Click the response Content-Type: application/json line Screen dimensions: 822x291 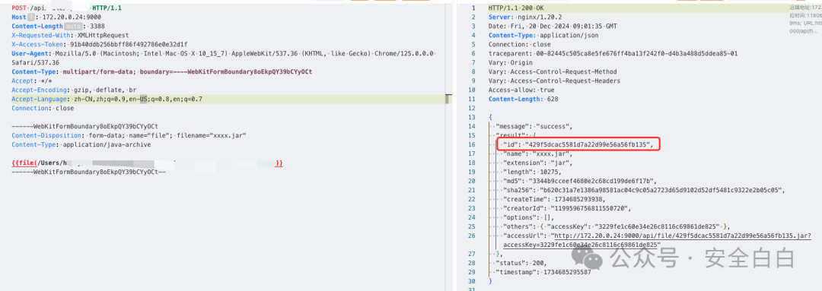[x=543, y=35]
